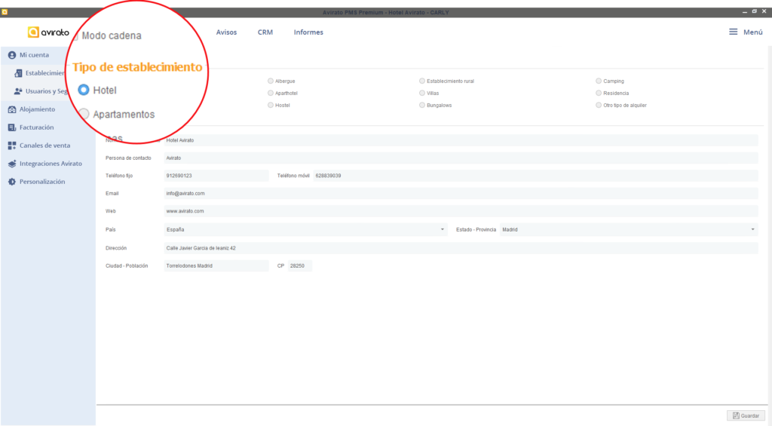
Task: Click the Alojamiento sidebar icon
Action: click(x=12, y=109)
